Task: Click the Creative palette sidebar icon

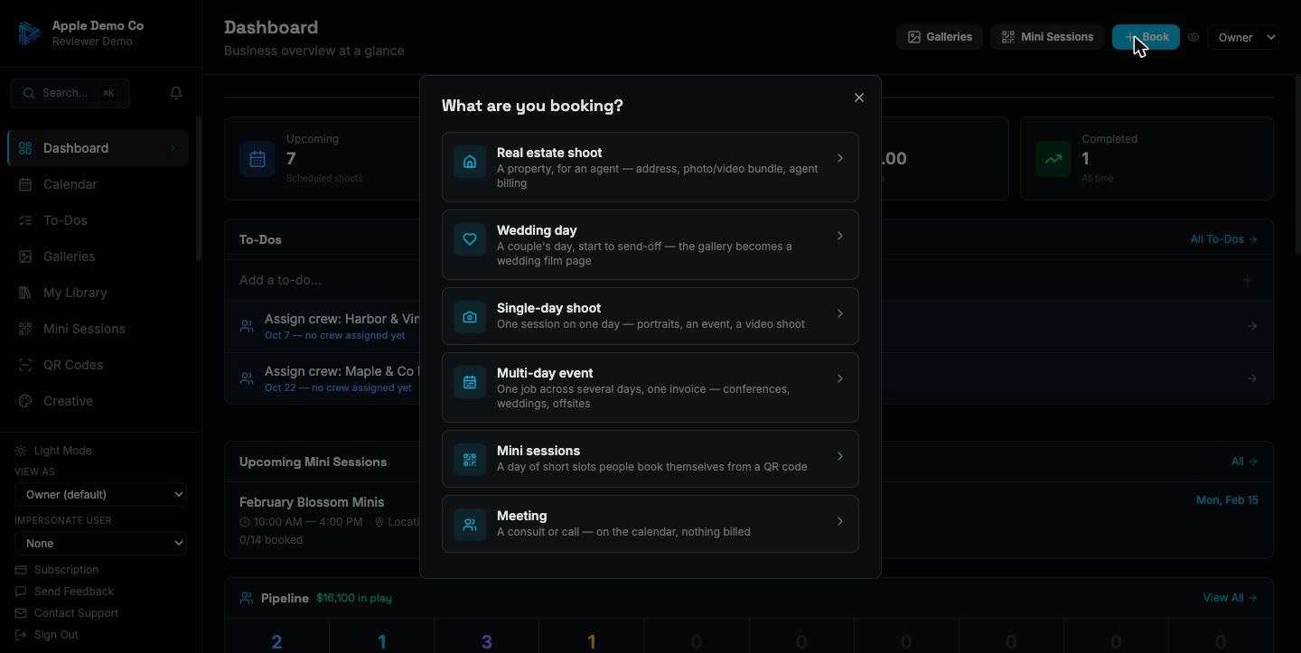Action: (x=25, y=401)
